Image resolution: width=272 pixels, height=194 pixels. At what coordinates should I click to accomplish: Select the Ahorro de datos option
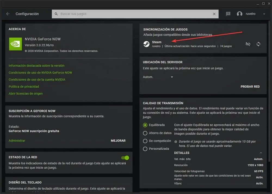coord(145,133)
